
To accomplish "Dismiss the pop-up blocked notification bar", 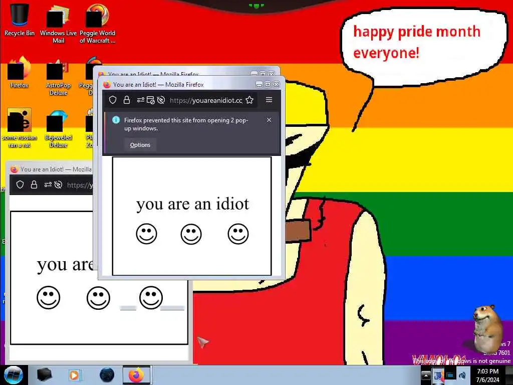I will (269, 120).
